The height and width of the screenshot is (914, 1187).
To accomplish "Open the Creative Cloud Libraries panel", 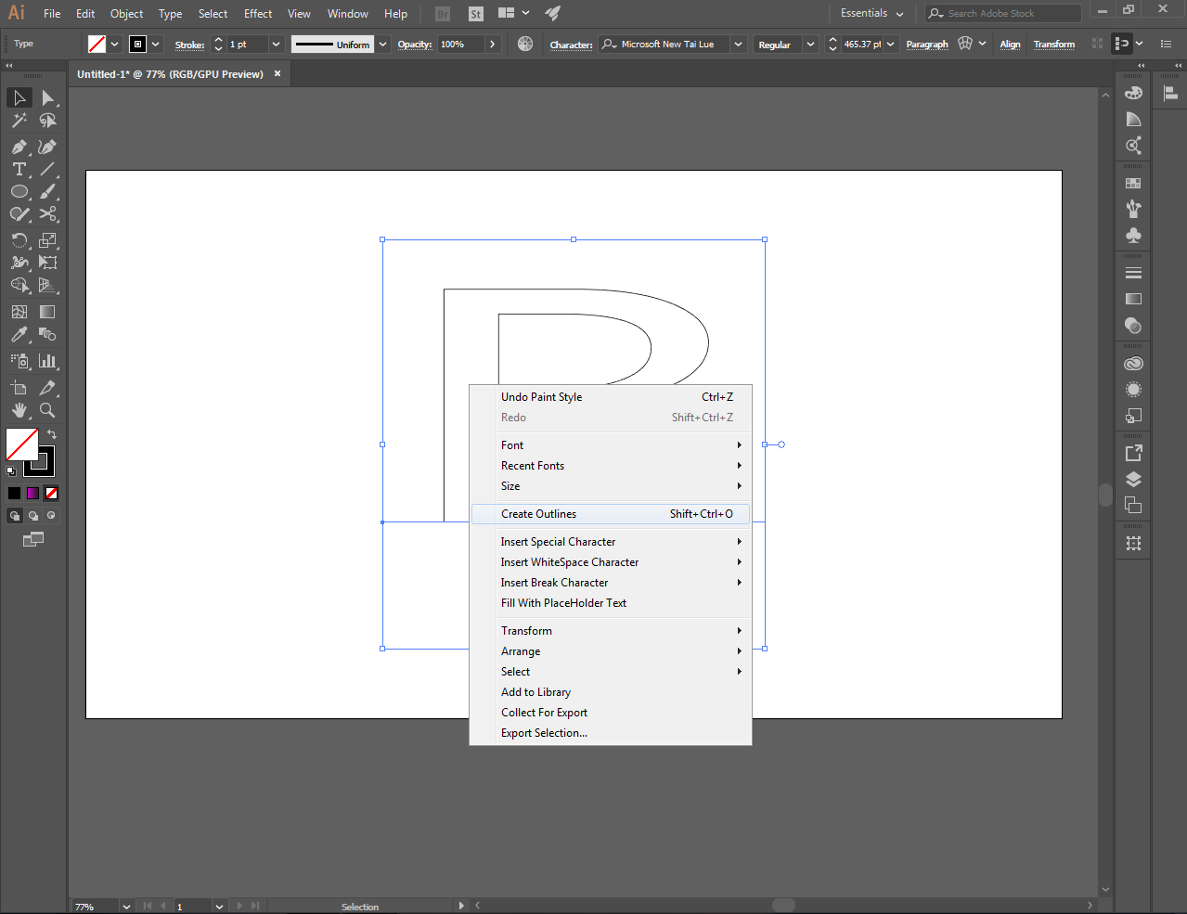I will click(1133, 364).
